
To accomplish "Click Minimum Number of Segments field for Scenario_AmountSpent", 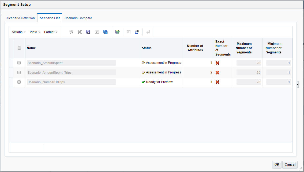I will 278,63.
